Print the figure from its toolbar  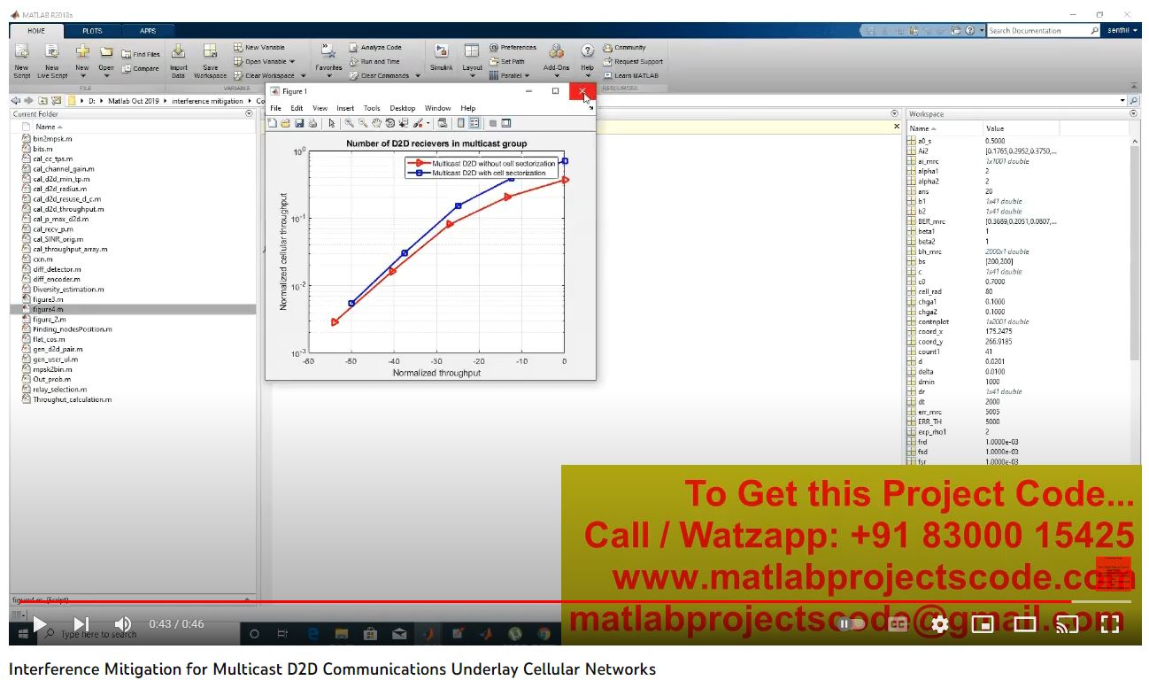pos(312,123)
